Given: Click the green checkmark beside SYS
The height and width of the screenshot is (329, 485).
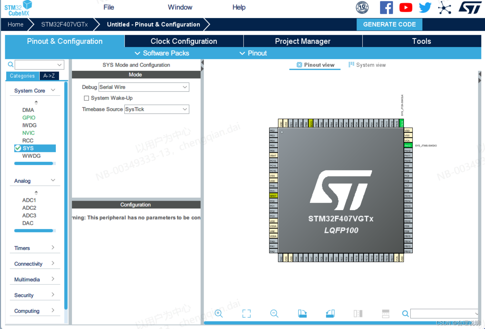Looking at the screenshot, I should click(18, 148).
